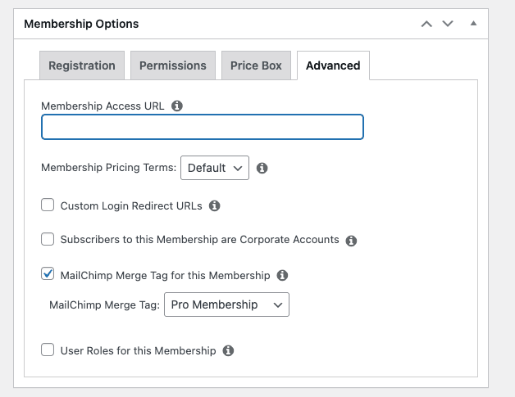The height and width of the screenshot is (397, 515).
Task: Open MailChimp Merge Tag Pro Membership dropdown
Action: point(226,305)
